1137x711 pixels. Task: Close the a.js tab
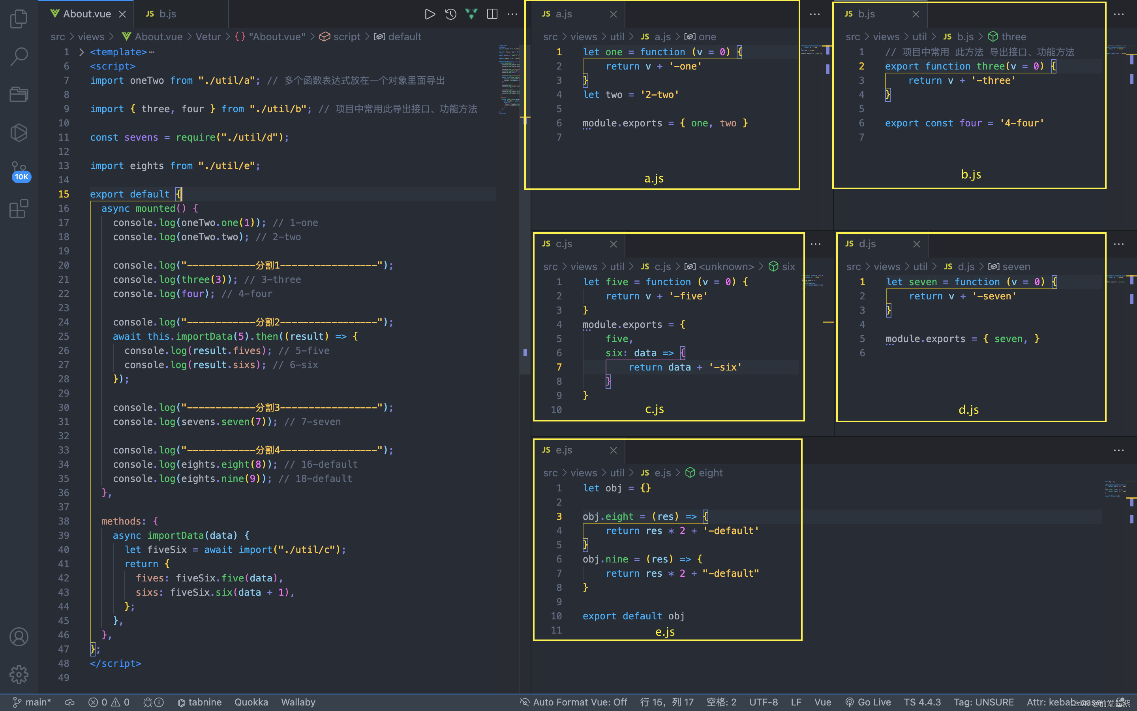tap(613, 14)
